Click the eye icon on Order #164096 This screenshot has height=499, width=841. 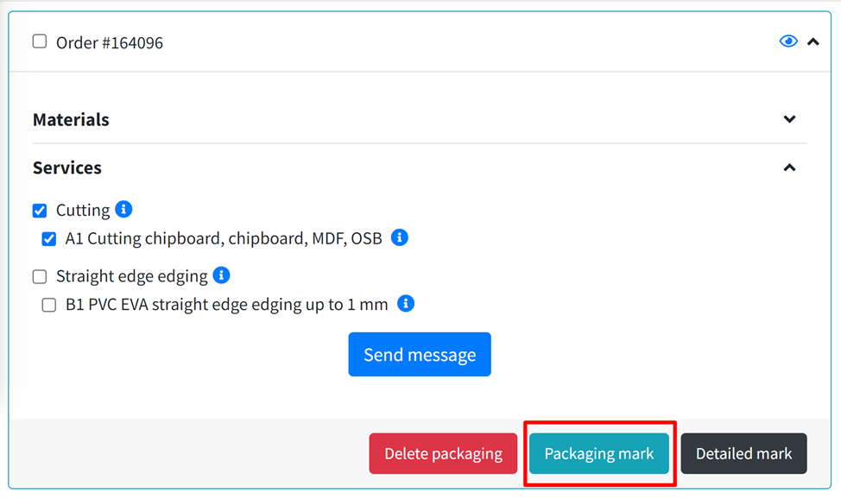pos(787,41)
